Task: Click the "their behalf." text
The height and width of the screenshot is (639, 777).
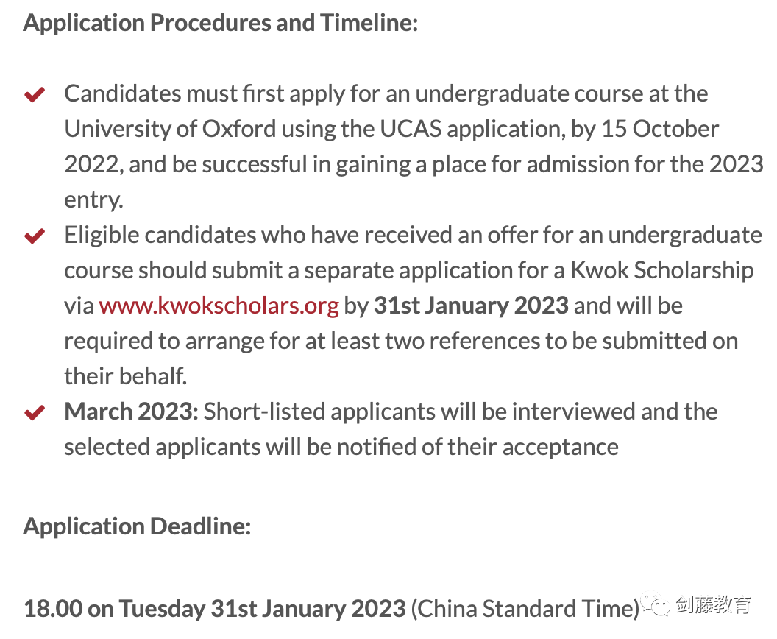Action: tap(125, 375)
